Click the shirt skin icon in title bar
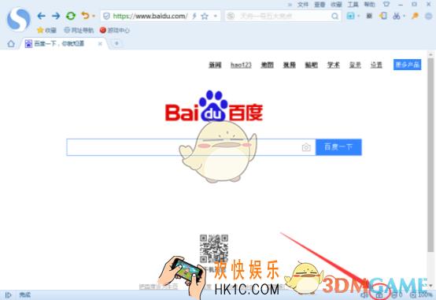The image size is (436, 300). point(386,4)
